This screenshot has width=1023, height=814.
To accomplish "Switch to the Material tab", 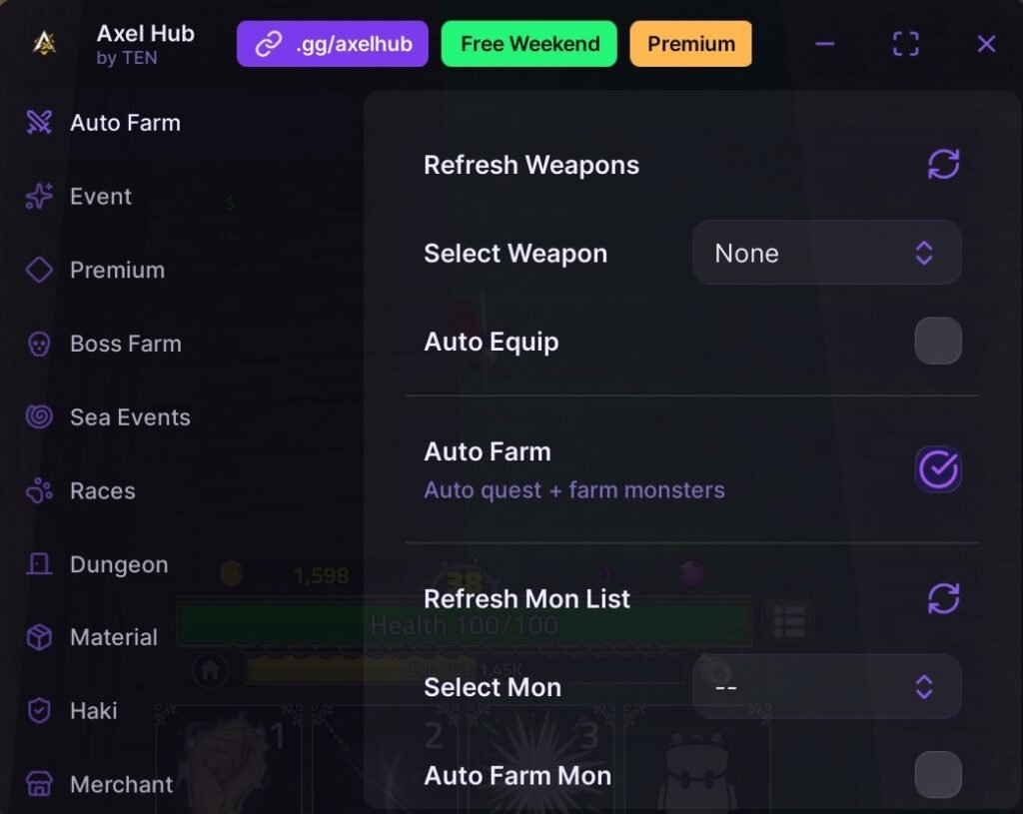I will click(x=113, y=637).
